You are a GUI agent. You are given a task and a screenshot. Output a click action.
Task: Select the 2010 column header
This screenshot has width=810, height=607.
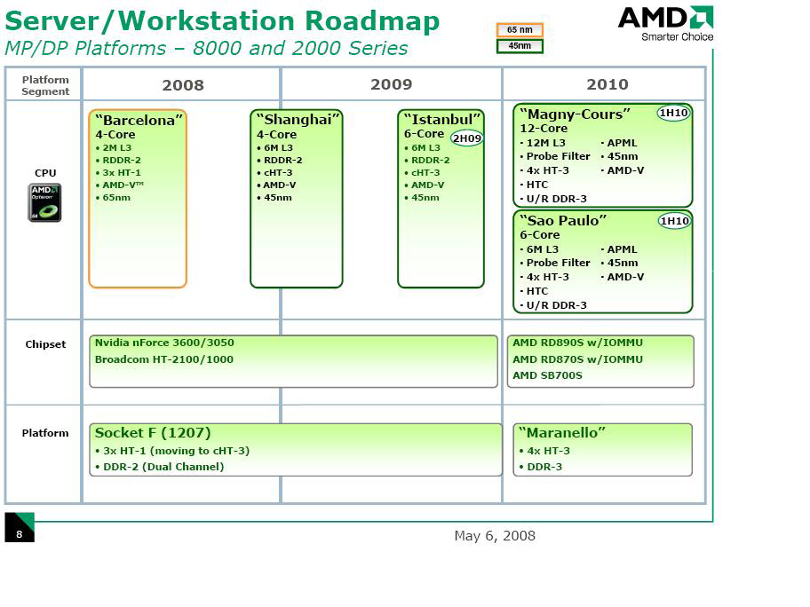click(607, 84)
